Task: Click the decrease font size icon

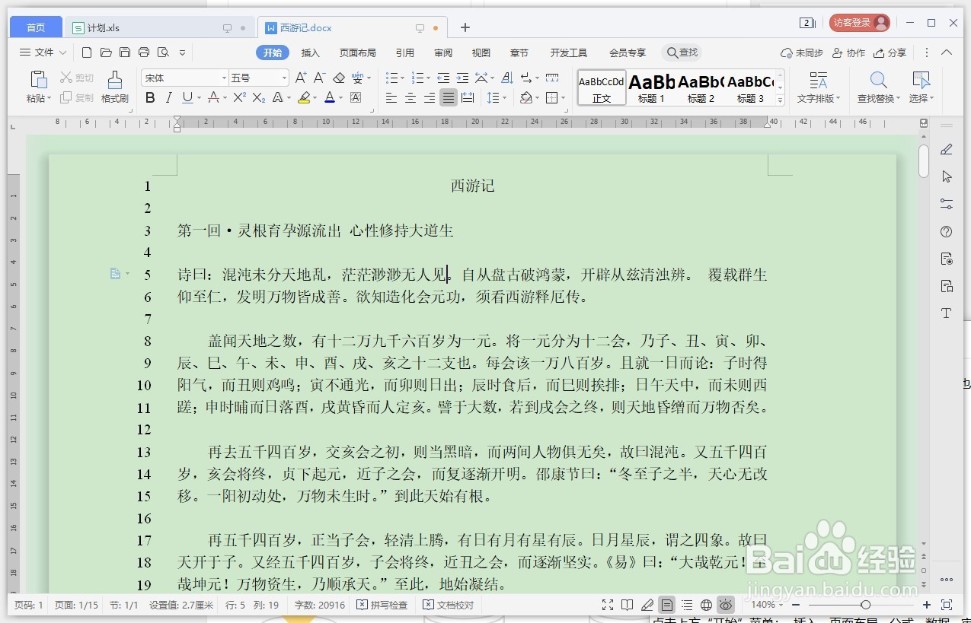Action: point(320,78)
